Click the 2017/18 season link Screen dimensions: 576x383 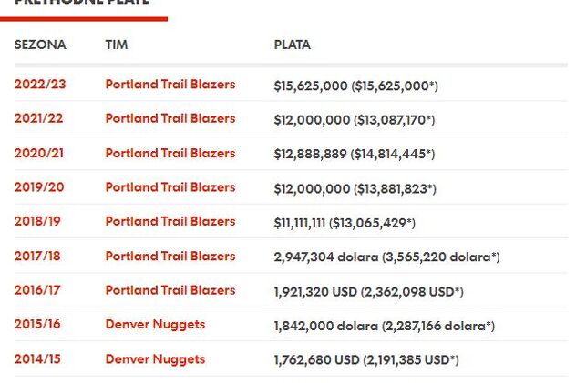[37, 256]
